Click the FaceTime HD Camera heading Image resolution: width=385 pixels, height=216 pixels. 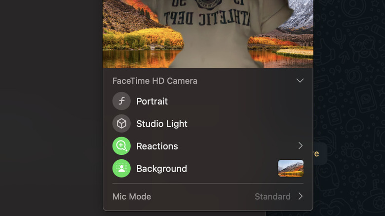(154, 81)
